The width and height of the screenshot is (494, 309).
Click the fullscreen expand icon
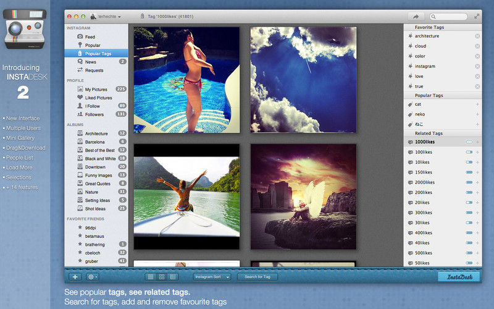tap(477, 17)
